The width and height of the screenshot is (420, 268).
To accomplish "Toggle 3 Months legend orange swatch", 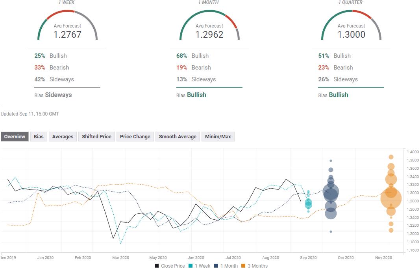I will [x=243, y=266].
